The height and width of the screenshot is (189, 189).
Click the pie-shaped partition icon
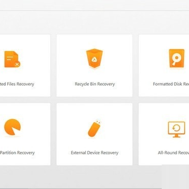pos(12,127)
